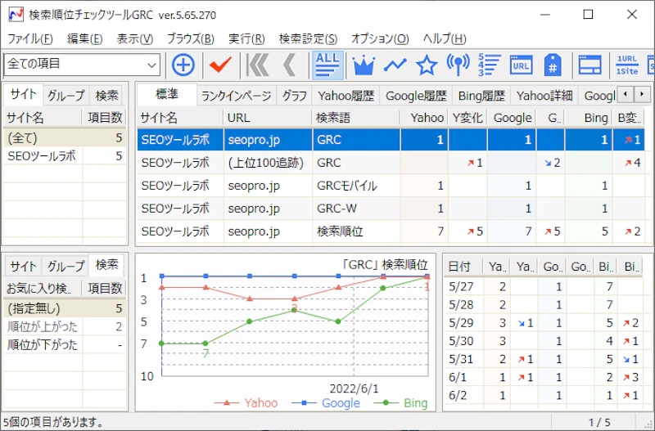
Task: Click the hash symbol document icon
Action: 553,65
